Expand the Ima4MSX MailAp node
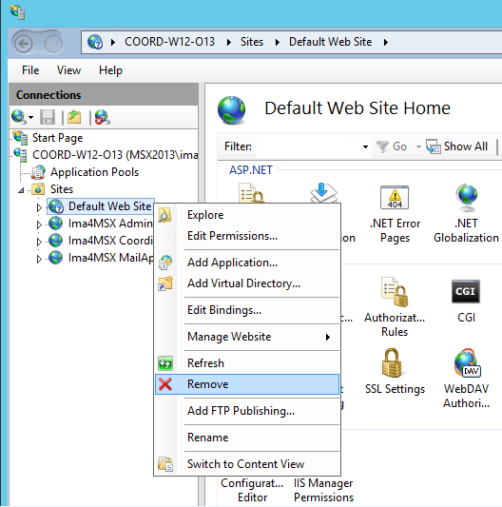Image resolution: width=502 pixels, height=507 pixels. (x=39, y=259)
